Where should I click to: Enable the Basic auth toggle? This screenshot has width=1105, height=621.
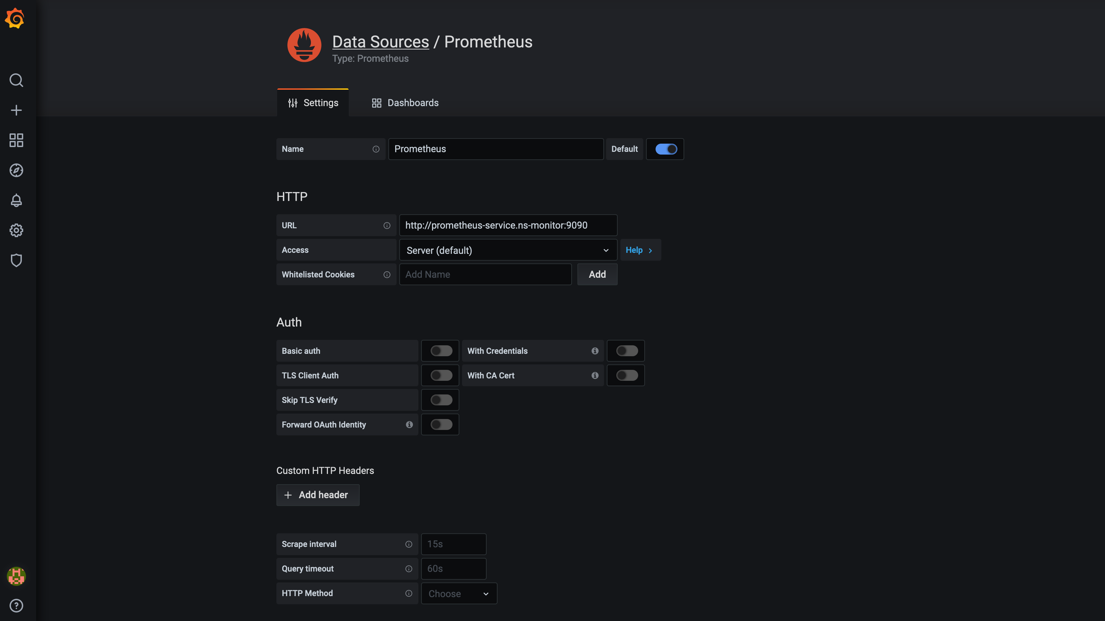point(441,351)
